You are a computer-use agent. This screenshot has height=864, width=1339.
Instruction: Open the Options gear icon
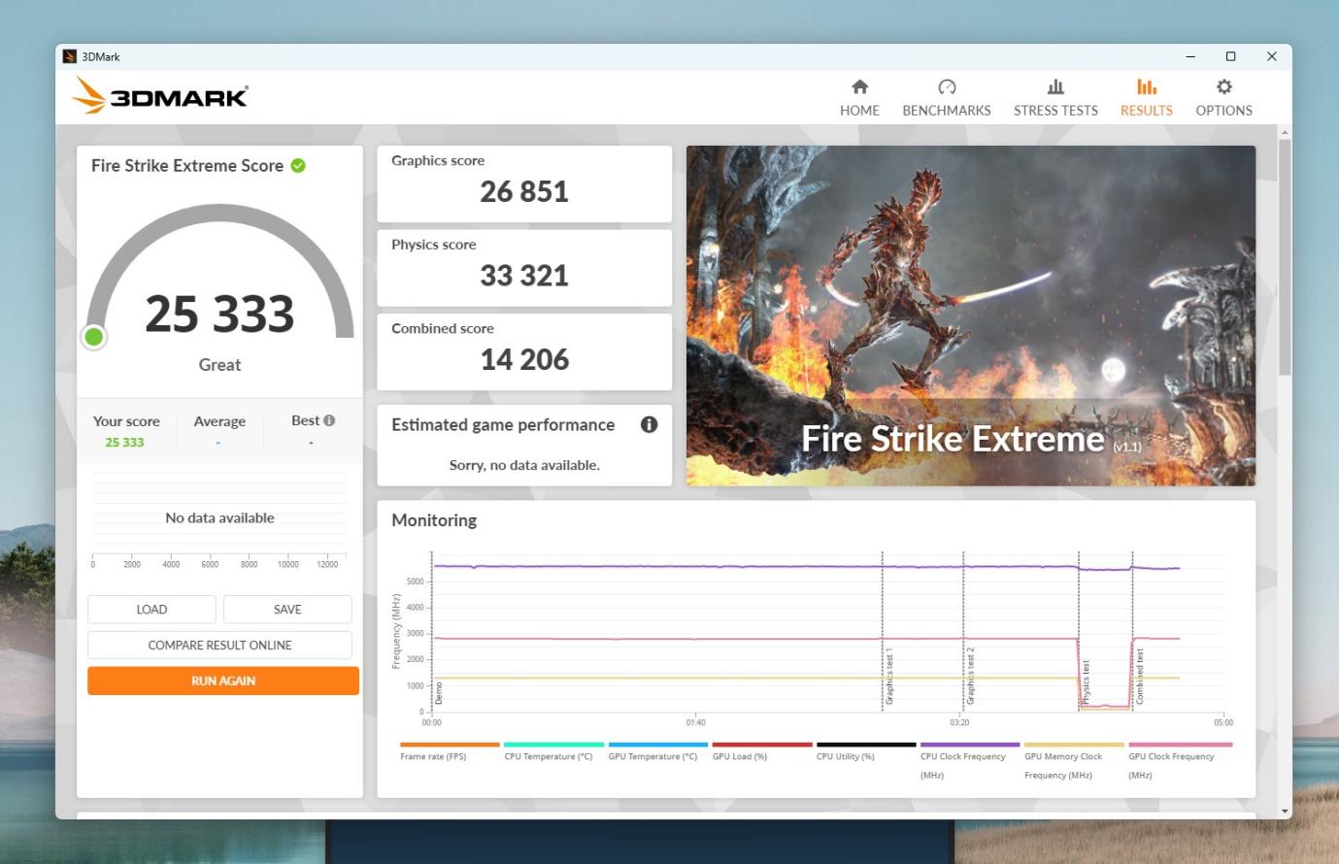pyautogui.click(x=1223, y=87)
